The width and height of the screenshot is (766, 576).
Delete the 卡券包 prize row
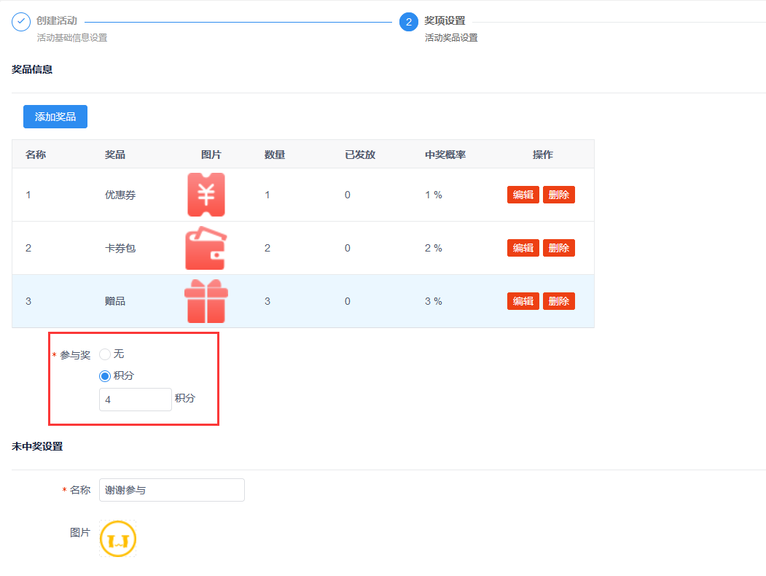click(559, 248)
